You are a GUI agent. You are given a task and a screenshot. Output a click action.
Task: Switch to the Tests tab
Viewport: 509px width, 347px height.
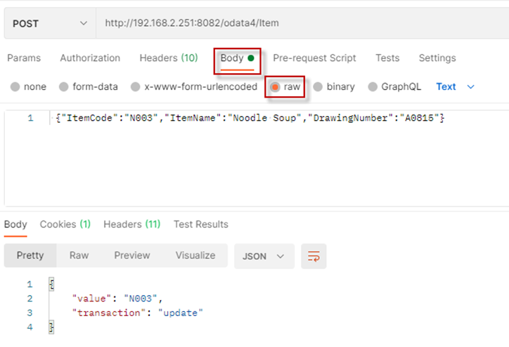(387, 58)
